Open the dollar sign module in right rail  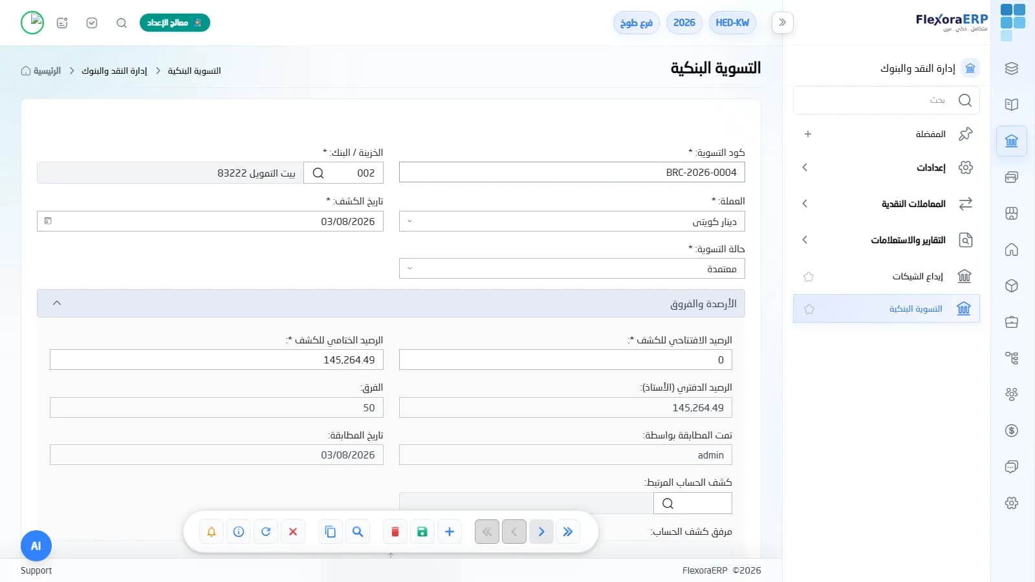(x=1012, y=431)
